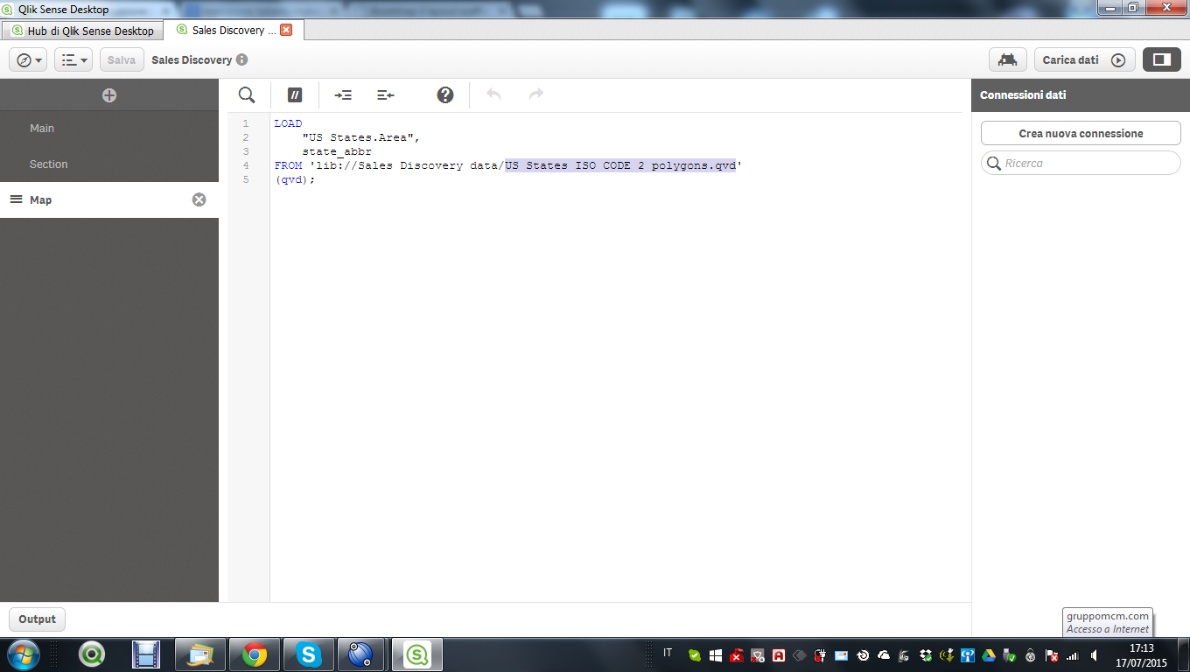Screen dimensions: 1190x672
Task: Click Crea nuova connessione button
Action: 1081,133
